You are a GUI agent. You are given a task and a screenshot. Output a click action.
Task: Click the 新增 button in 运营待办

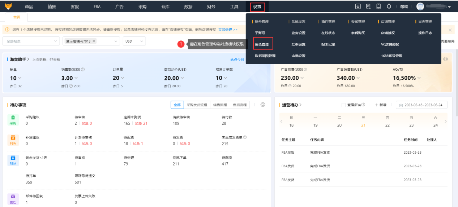380,105
